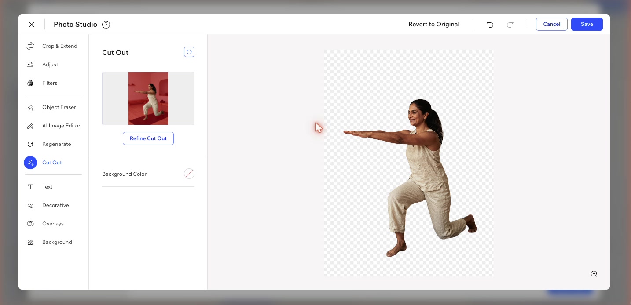Viewport: 631px width, 305px height.
Task: Open the Photo Studio help icon
Action: click(x=106, y=25)
